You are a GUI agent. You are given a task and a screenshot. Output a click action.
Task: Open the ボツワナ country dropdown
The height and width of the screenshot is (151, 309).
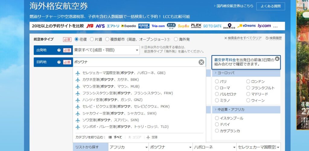point(171,147)
